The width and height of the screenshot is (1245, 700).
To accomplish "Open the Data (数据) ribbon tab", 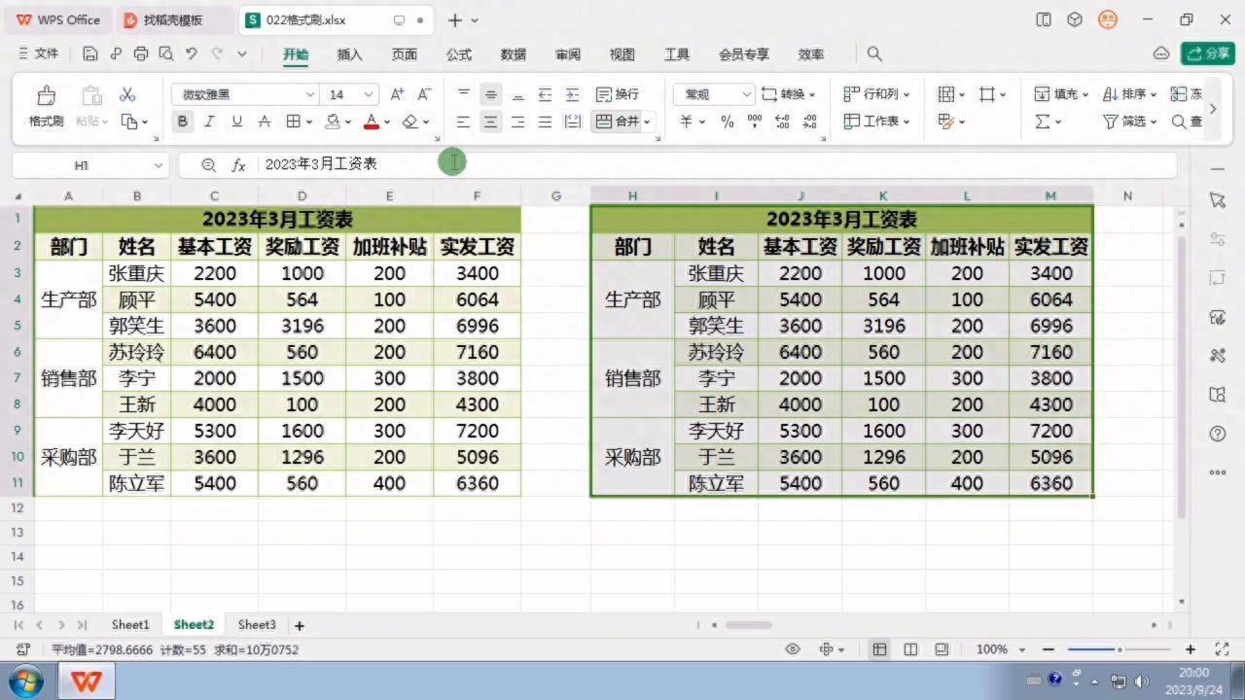I will coord(514,54).
